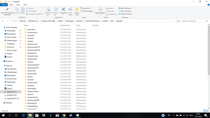This screenshot has height=118, width=210.
Task: Click Aan Snelle toegang vastmaken pin icon
Action: pos(7,9)
